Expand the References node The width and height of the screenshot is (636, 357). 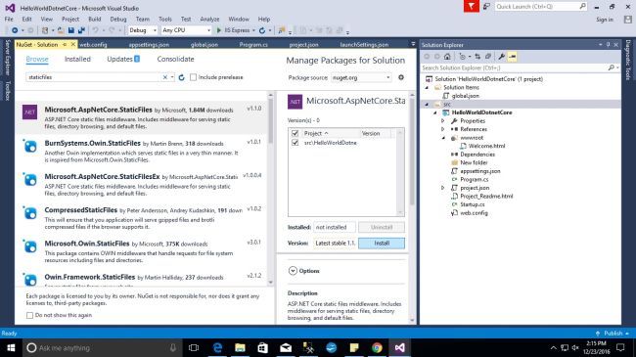[x=443, y=129]
